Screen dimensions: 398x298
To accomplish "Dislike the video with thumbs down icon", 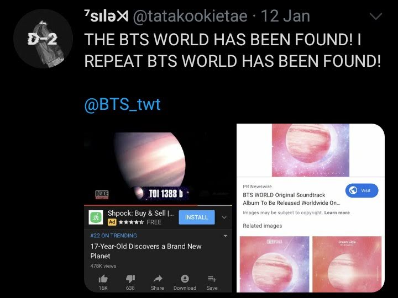I will [x=130, y=279].
